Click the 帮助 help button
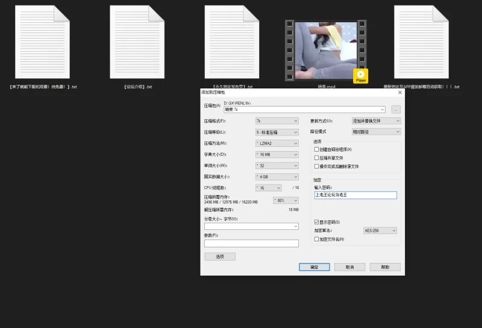 [x=385, y=267]
